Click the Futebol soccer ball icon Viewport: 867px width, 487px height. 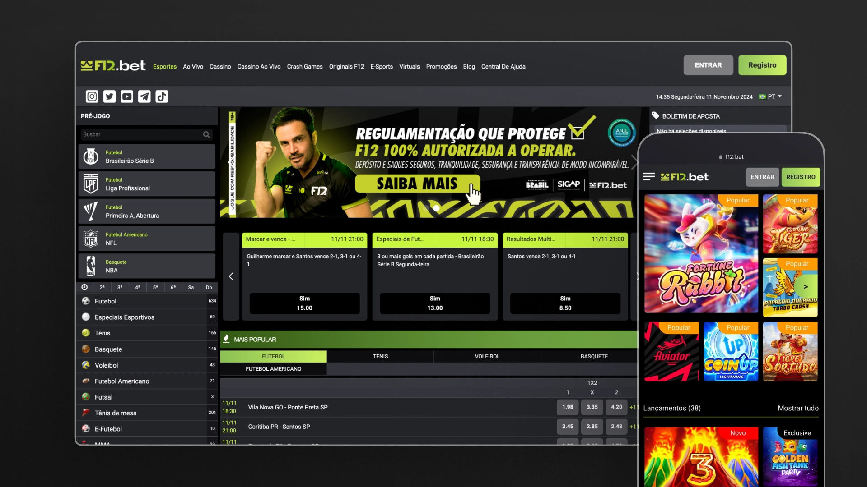[86, 301]
